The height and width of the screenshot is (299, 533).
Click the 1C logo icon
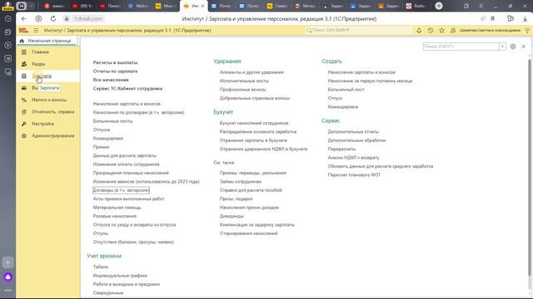point(23,30)
